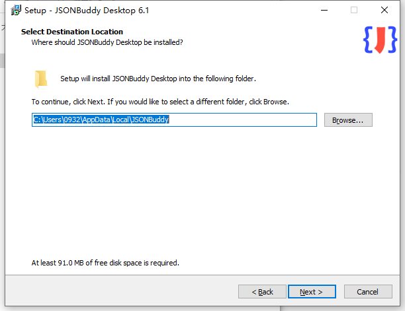
Task: Focus the destination folder path field
Action: pyautogui.click(x=174, y=120)
